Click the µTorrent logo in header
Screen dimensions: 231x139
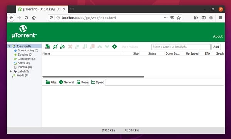[x=24, y=31]
